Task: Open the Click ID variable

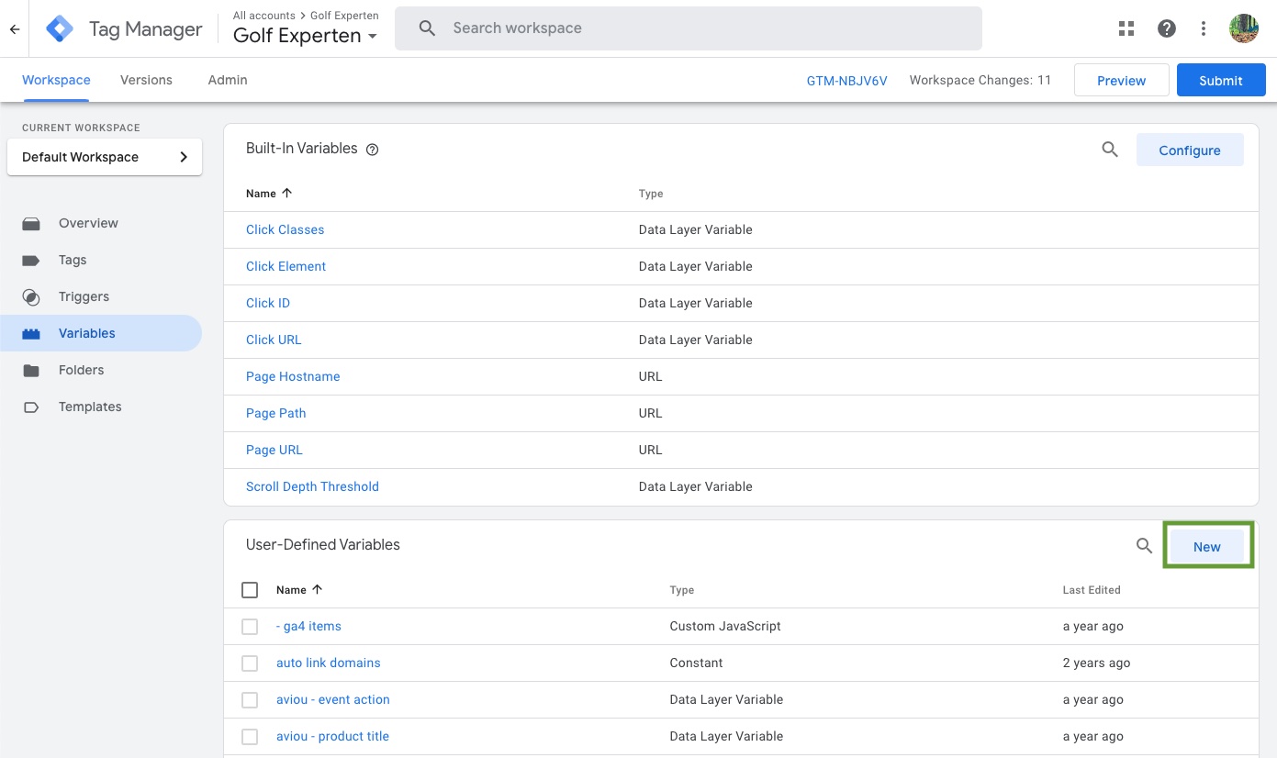Action: pyautogui.click(x=268, y=303)
